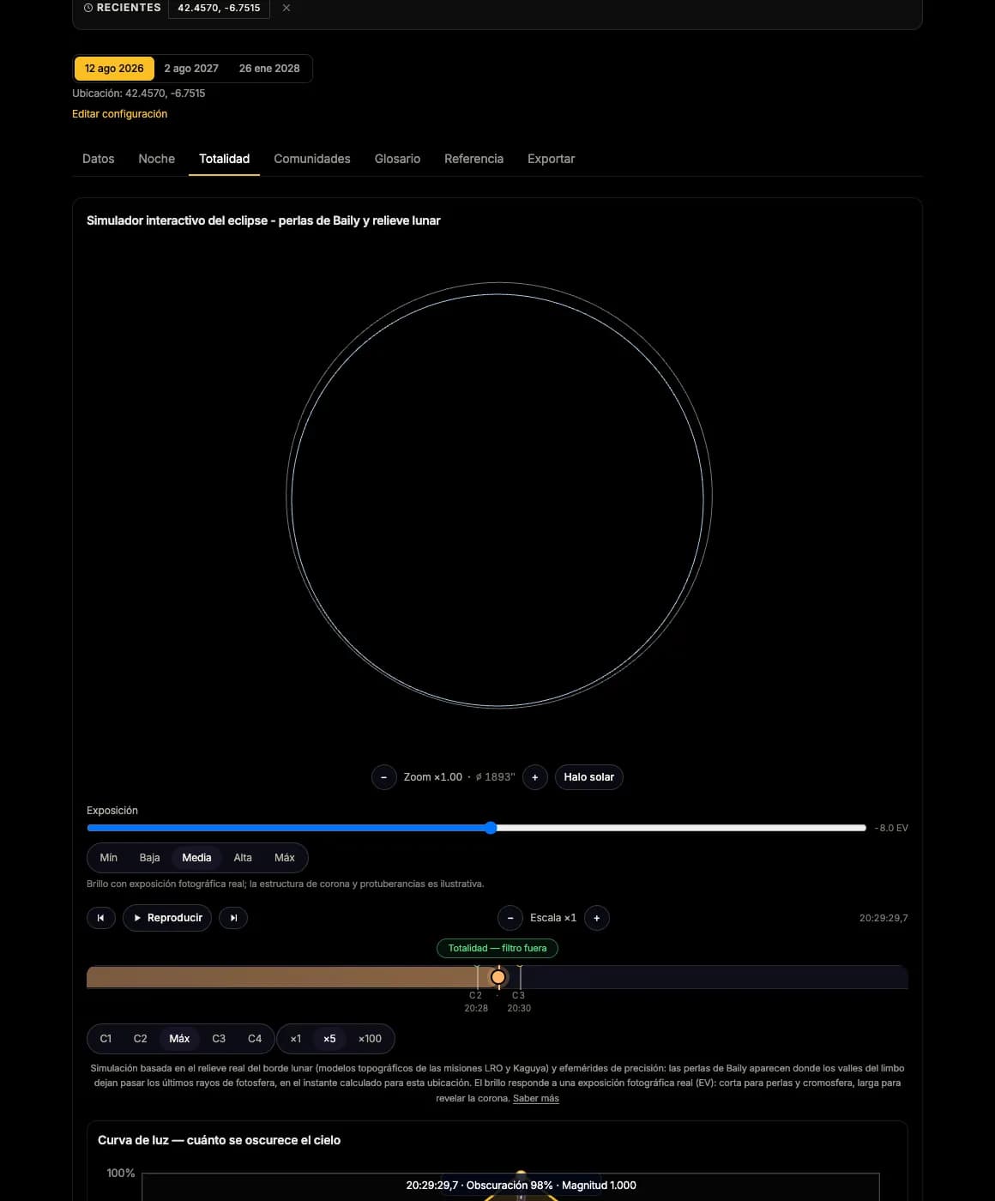Screen dimensions: 995x1201
Task: Click the Reproducir play button
Action: (x=167, y=918)
